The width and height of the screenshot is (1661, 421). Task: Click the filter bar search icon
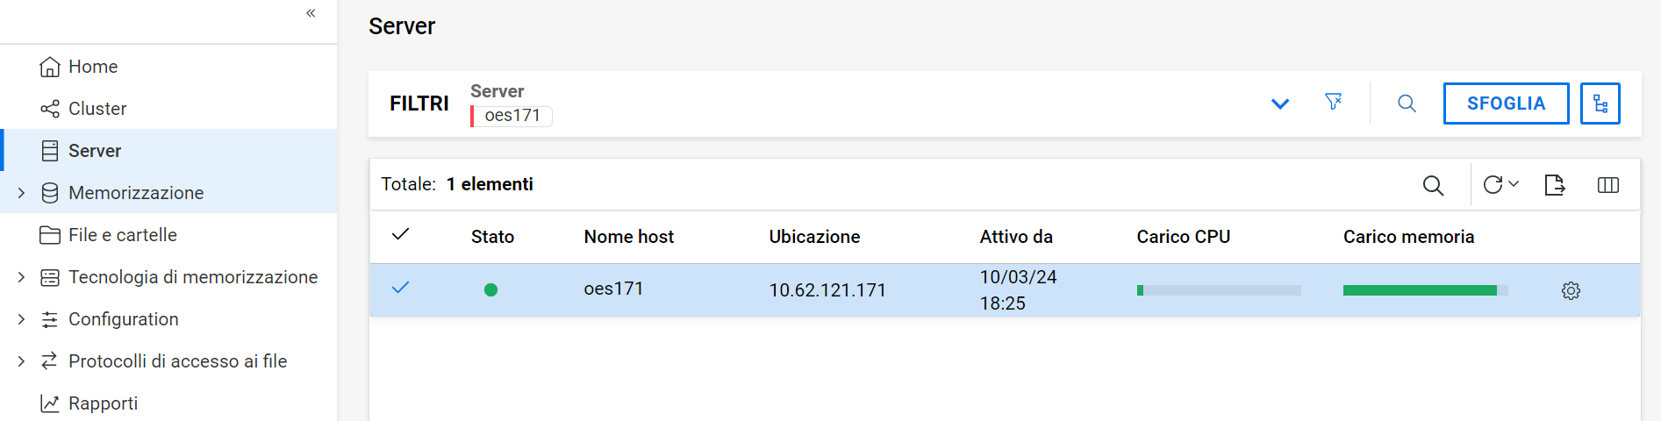pyautogui.click(x=1407, y=103)
